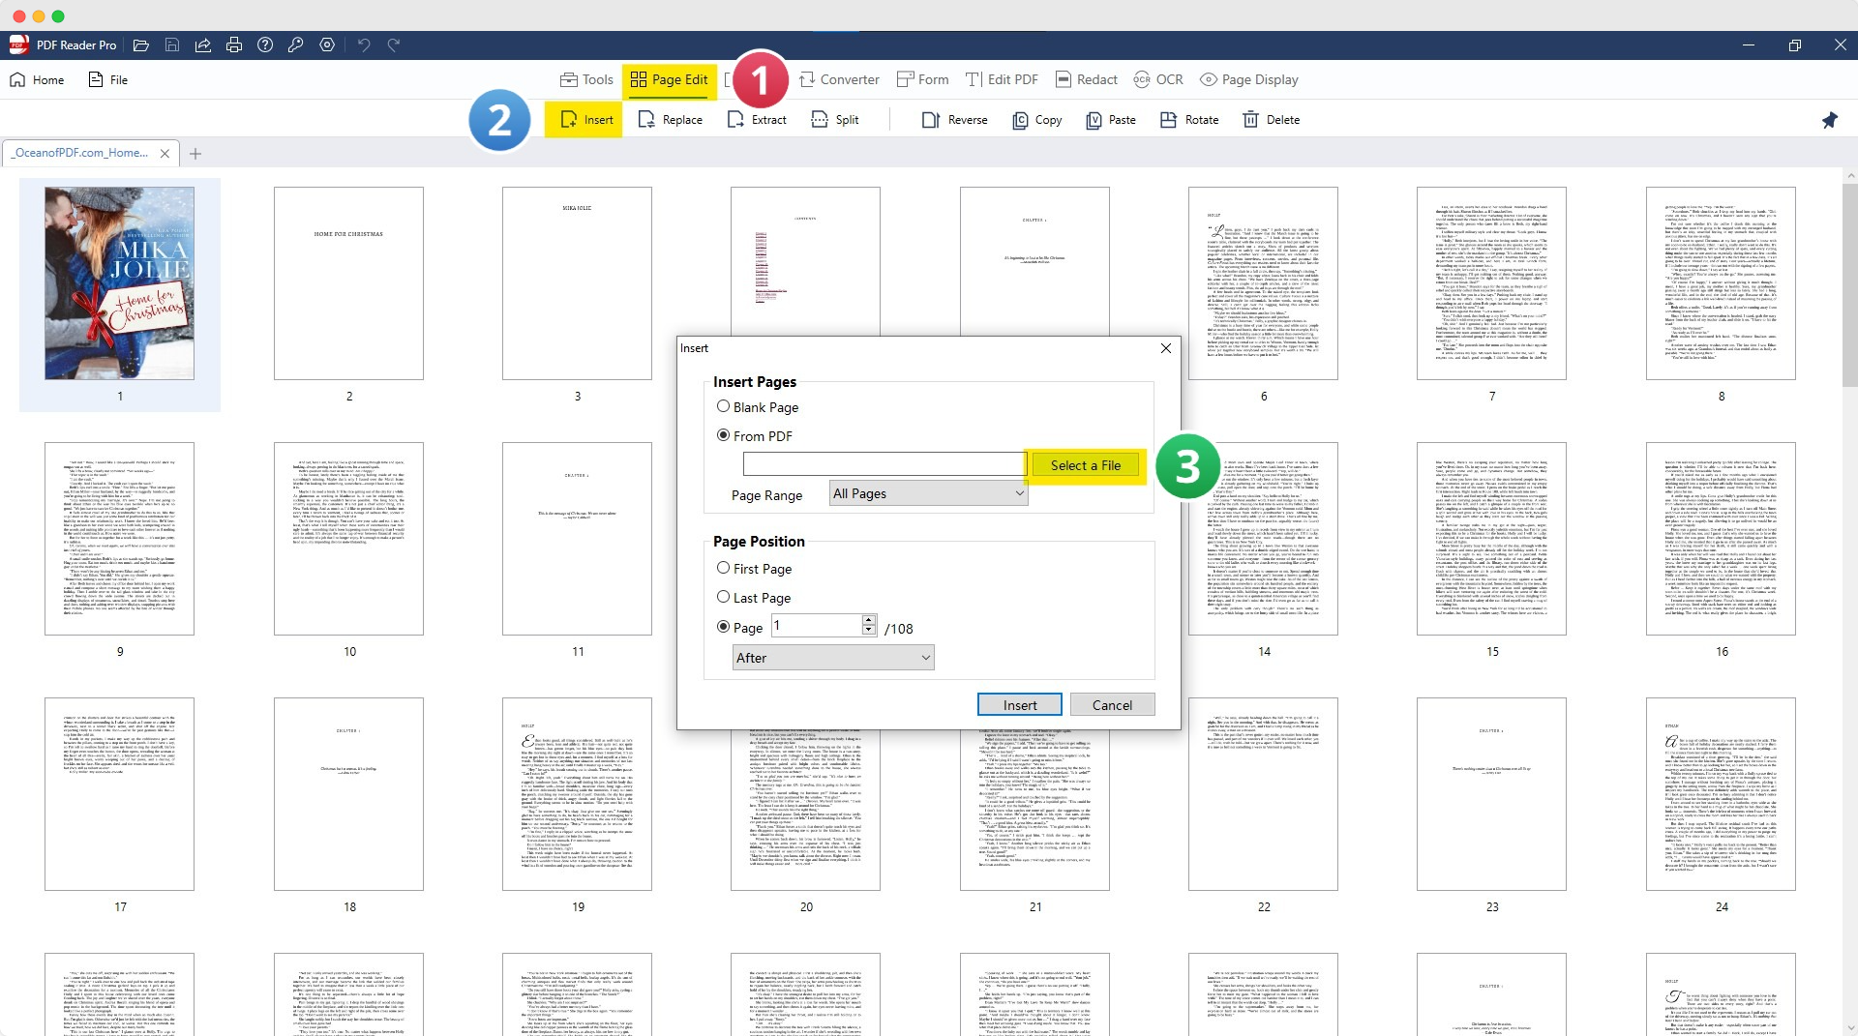The height and width of the screenshot is (1036, 1858).
Task: Click the Split tool
Action: tap(835, 120)
